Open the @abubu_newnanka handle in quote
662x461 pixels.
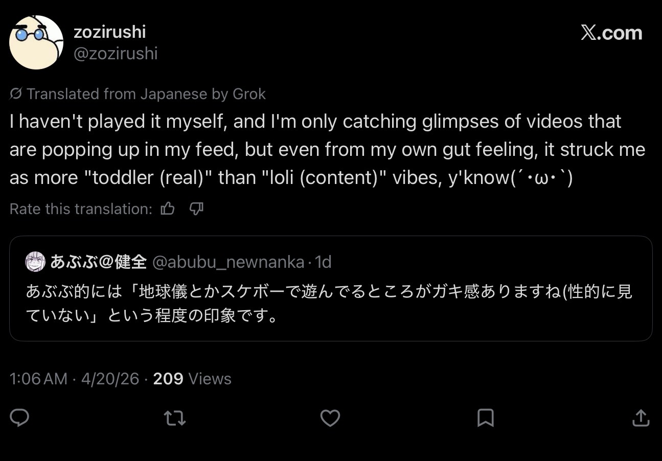[229, 262]
